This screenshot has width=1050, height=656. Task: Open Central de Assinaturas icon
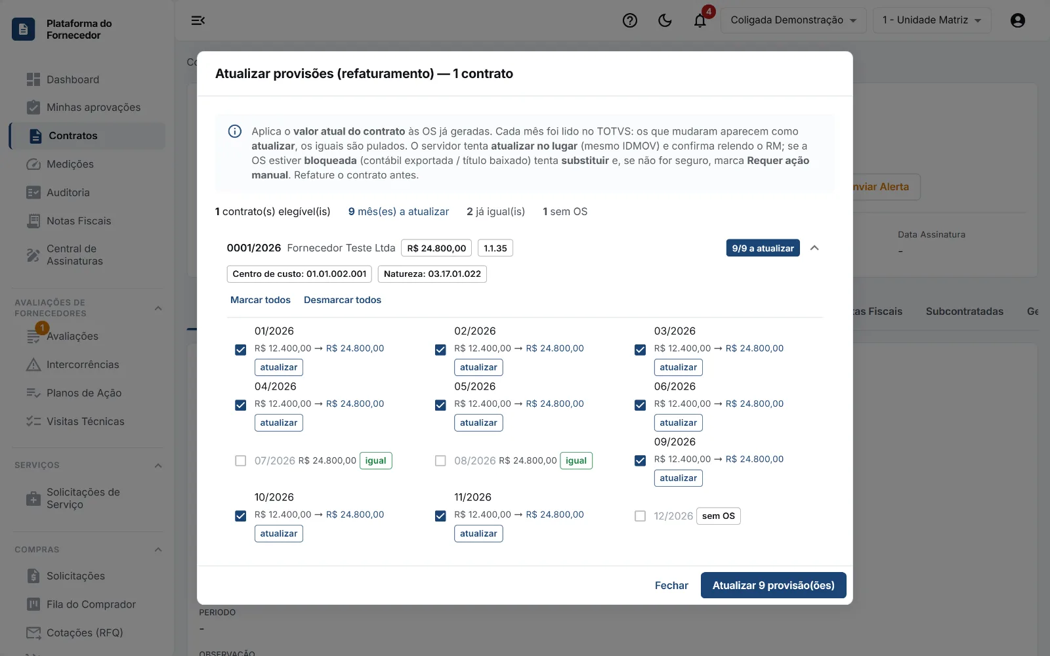33,255
